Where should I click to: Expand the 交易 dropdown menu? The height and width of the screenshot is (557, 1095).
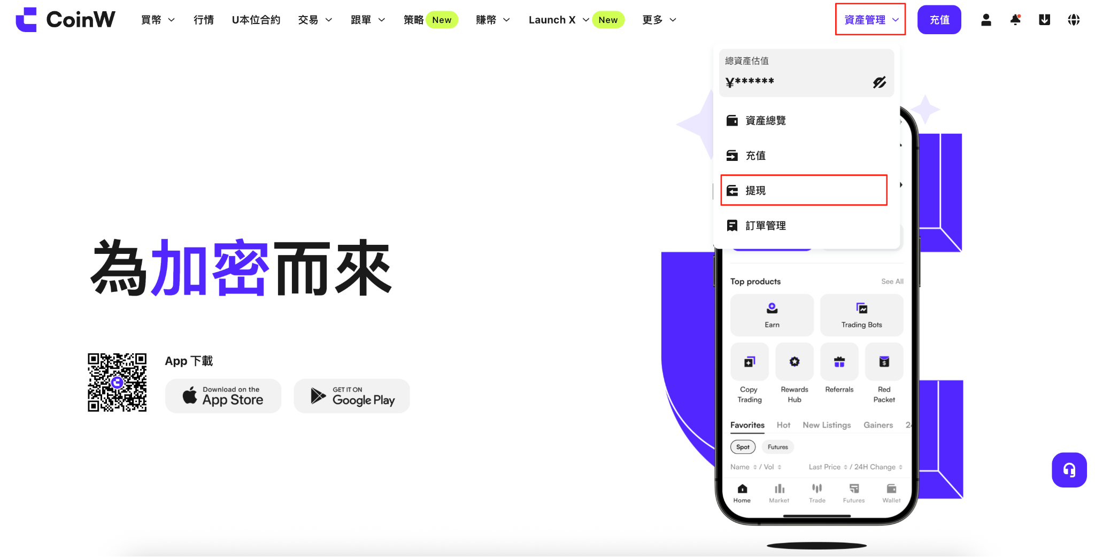click(x=315, y=20)
